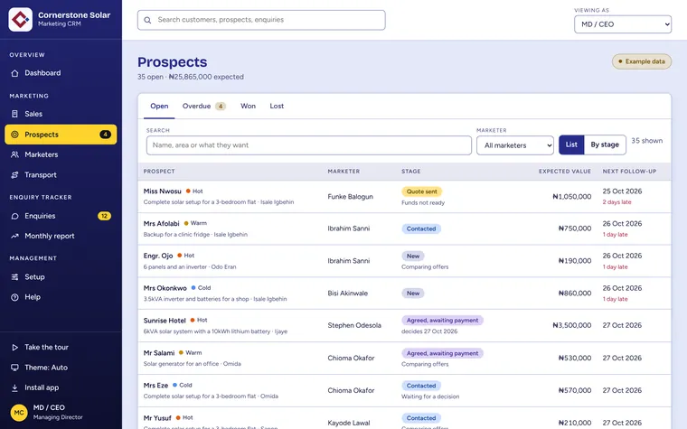Open Mr Salami prospect row
The image size is (687, 429).
tap(404, 358)
